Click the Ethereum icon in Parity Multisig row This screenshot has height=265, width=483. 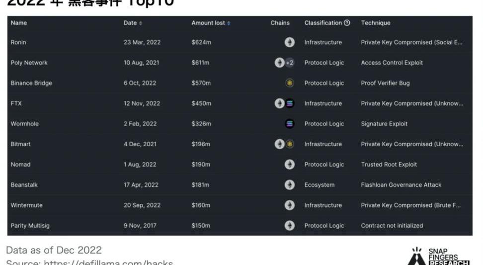(289, 226)
